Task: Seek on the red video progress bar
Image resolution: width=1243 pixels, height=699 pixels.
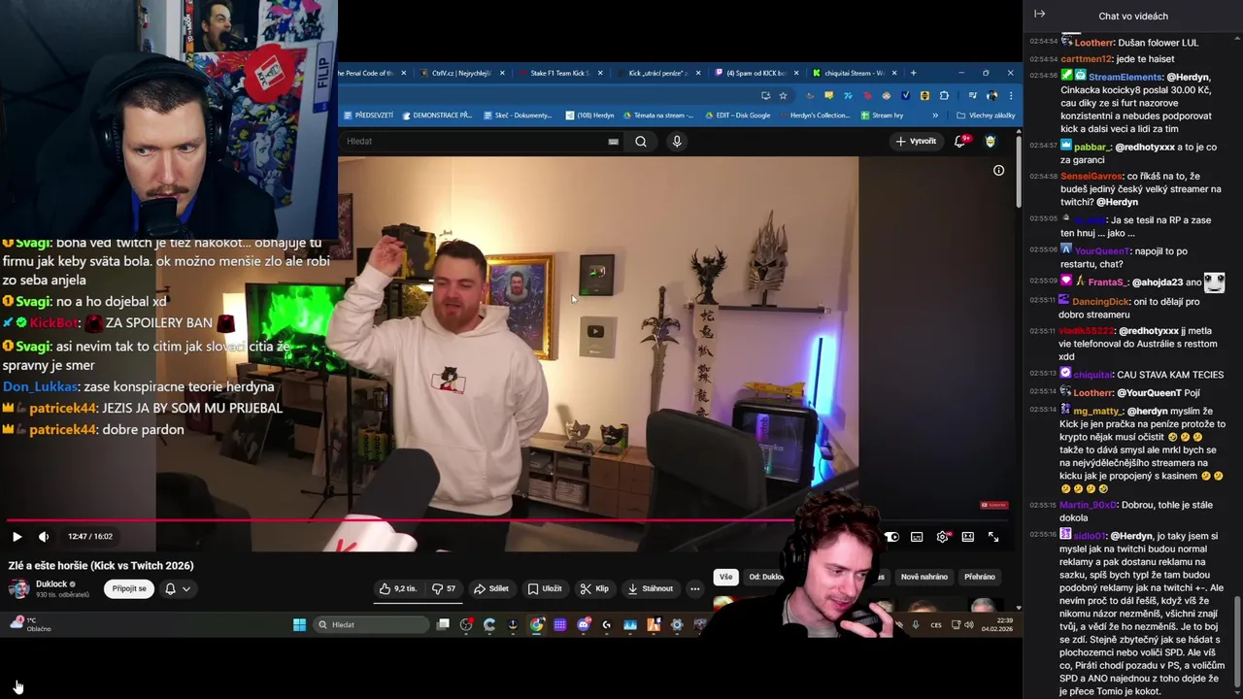Action: pyautogui.click(x=508, y=520)
